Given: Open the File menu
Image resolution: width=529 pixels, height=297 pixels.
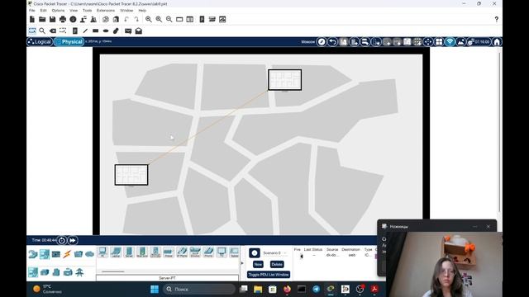Looking at the screenshot, I should click(x=32, y=11).
